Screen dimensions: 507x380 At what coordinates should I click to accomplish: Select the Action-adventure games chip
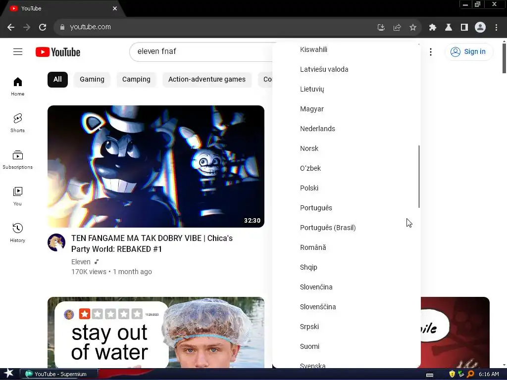[x=207, y=80]
